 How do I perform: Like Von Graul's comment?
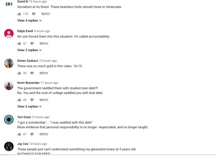pos(19,134)
